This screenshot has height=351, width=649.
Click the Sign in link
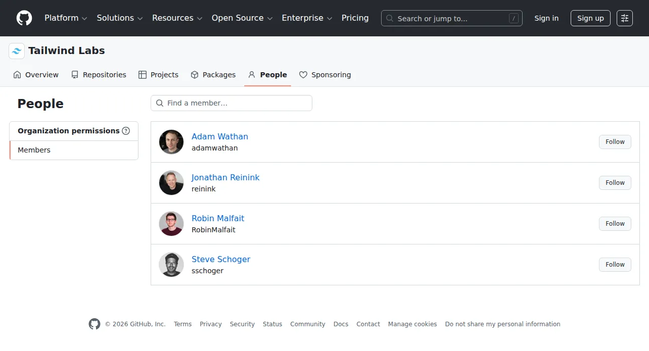pyautogui.click(x=546, y=18)
